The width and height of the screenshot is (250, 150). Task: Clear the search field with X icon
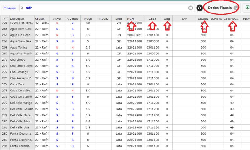click(191, 8)
